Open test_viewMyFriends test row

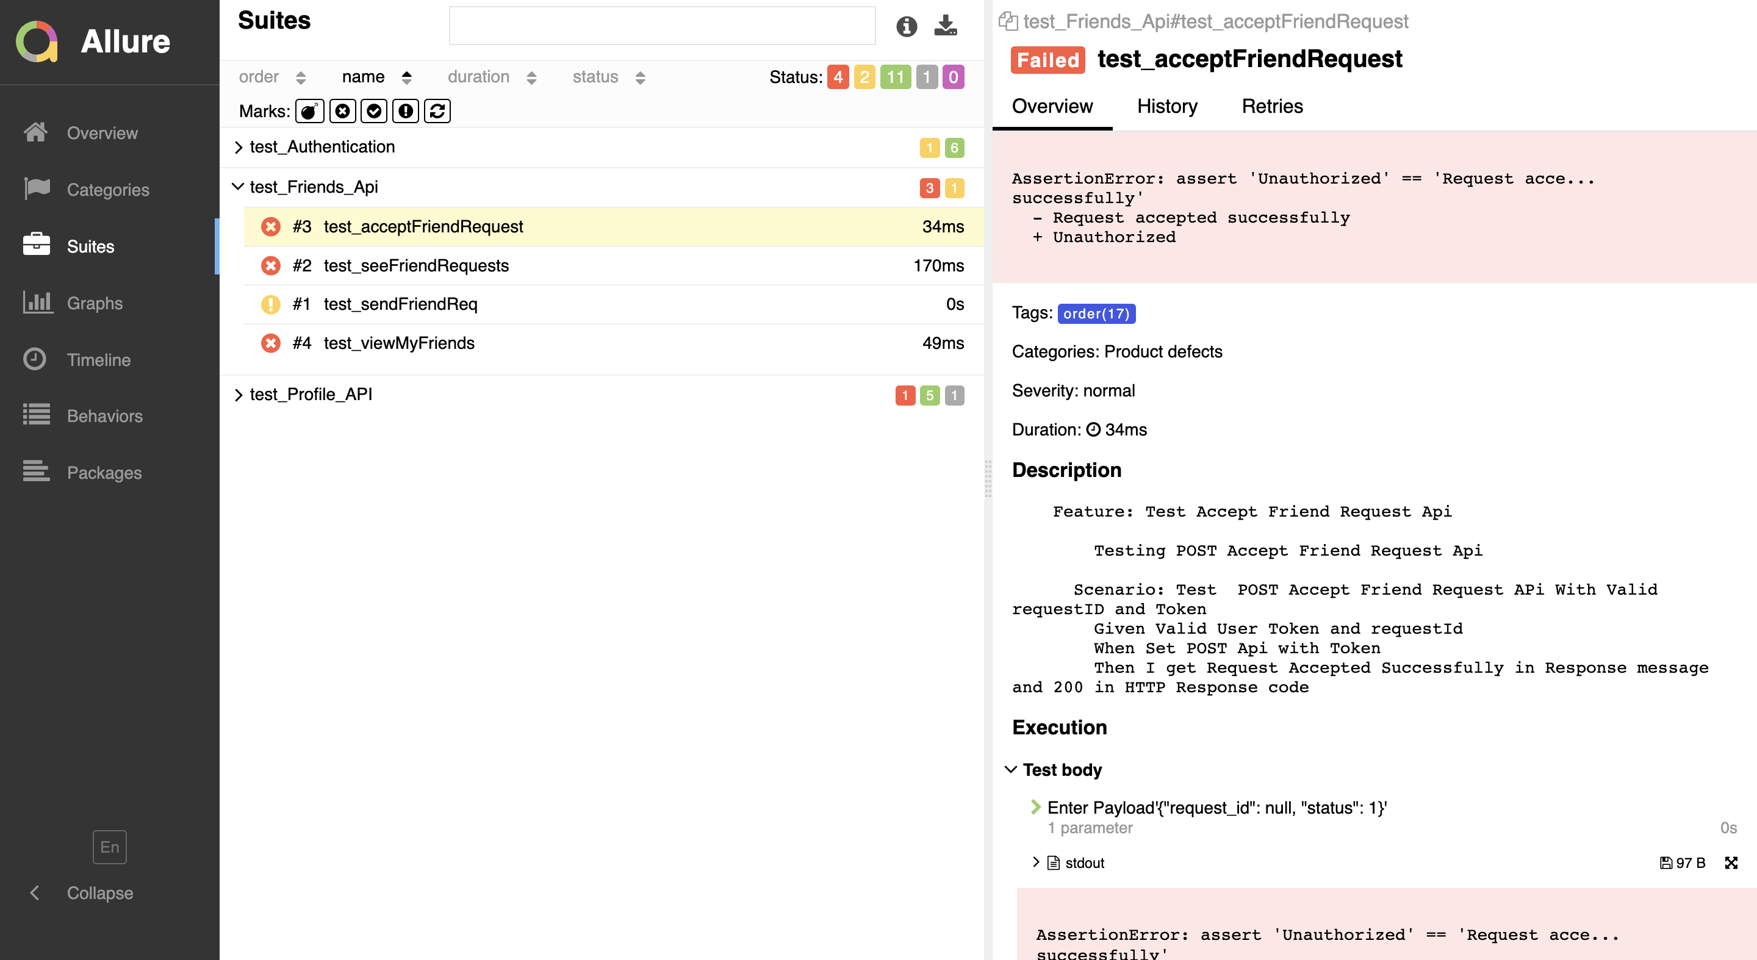[613, 343]
